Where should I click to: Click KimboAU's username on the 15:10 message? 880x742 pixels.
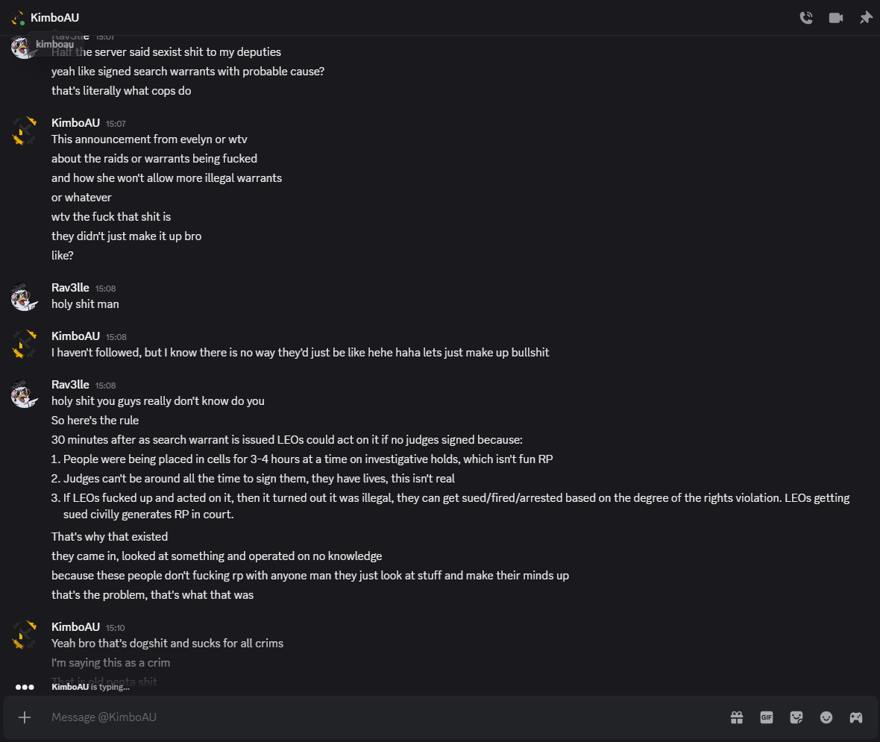(75, 626)
